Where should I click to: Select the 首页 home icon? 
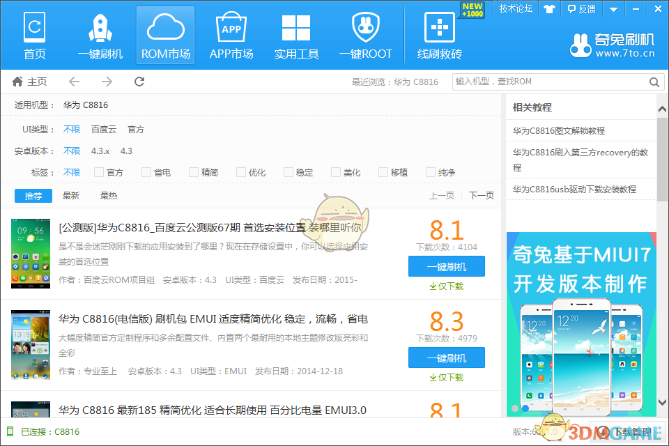pyautogui.click(x=34, y=33)
